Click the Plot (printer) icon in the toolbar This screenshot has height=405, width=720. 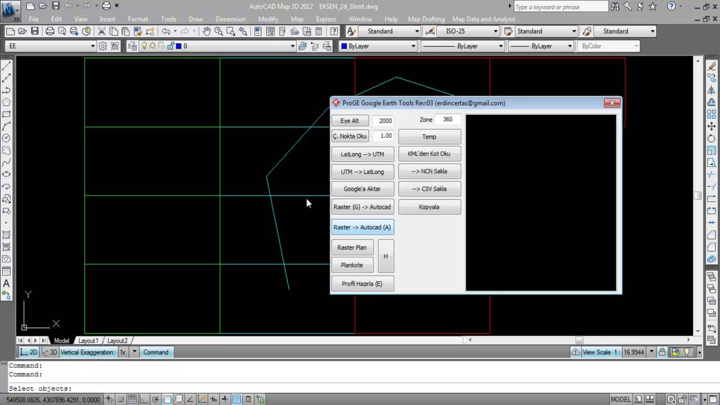[50, 31]
